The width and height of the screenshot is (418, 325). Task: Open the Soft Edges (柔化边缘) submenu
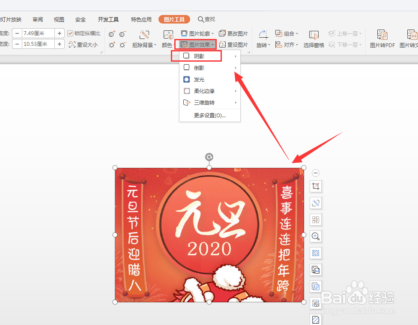click(x=210, y=91)
